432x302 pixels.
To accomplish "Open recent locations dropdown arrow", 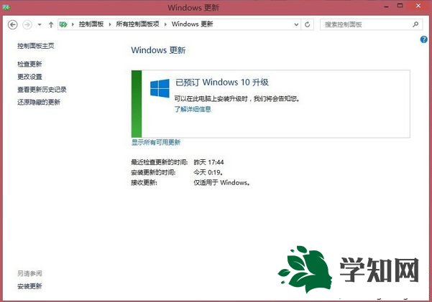I will pos(40,25).
